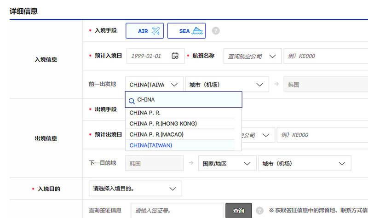Choose CHINA P. R.(HONG KONG) option
The height and width of the screenshot is (218, 368).
(x=163, y=124)
